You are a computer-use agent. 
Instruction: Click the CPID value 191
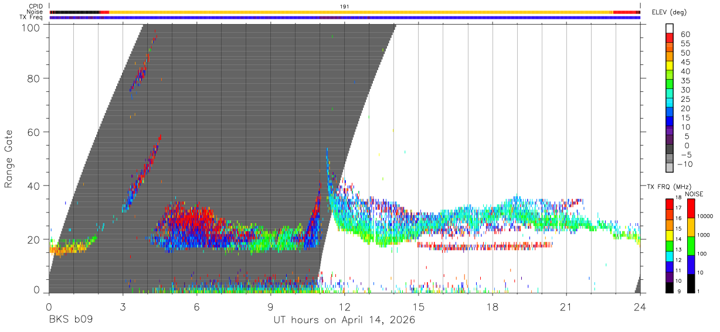(345, 6)
